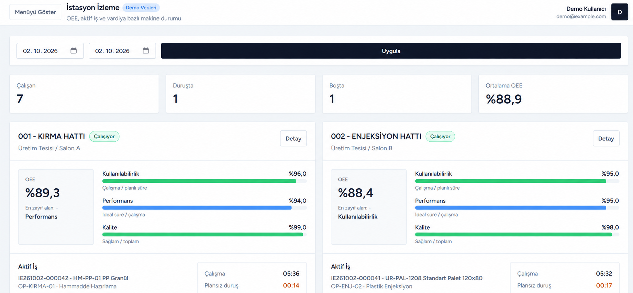
Task: Click the Çalışma time 05:32
Action: pos(604,274)
